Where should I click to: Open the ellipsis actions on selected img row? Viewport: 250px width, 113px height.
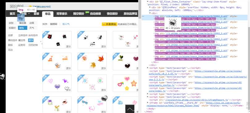(x=143, y=16)
